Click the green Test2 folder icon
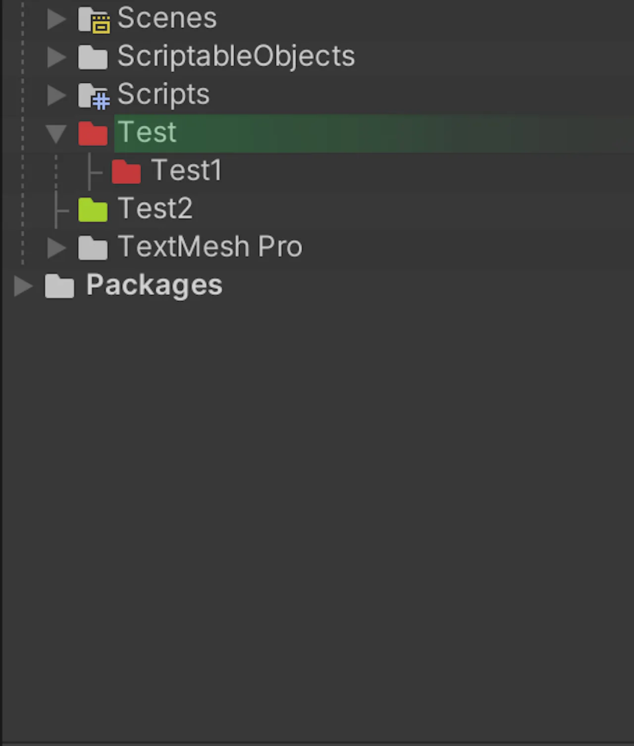The width and height of the screenshot is (634, 746). pyautogui.click(x=93, y=210)
